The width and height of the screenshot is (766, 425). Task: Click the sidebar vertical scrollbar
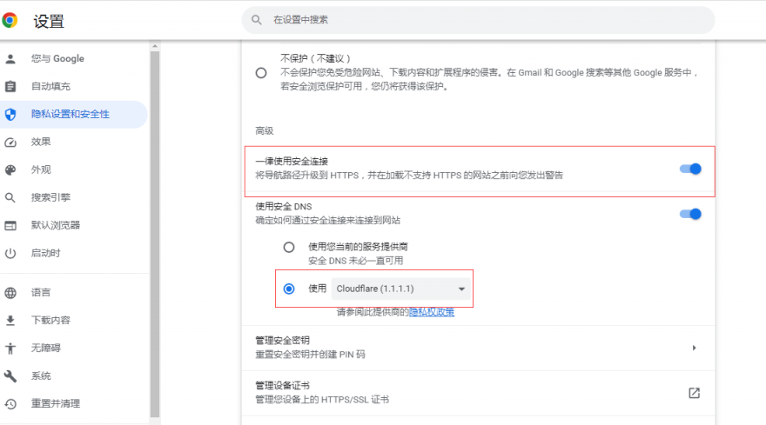coord(155,226)
